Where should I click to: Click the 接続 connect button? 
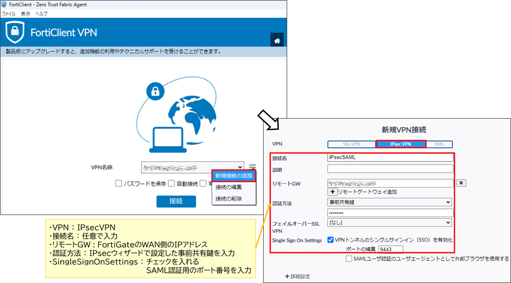pos(176,201)
